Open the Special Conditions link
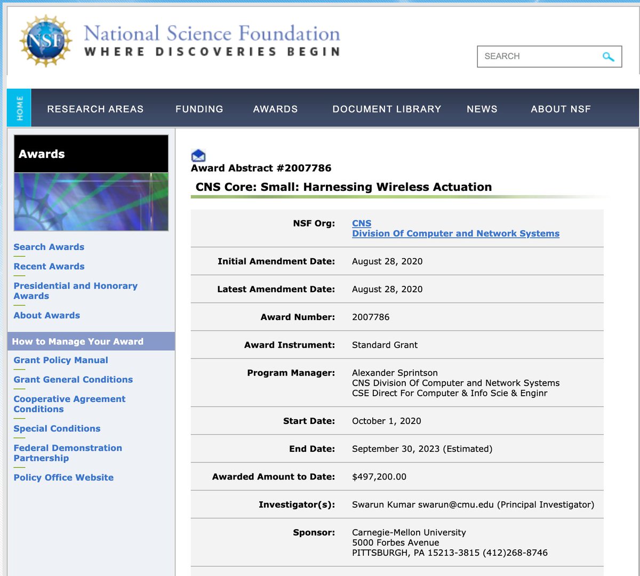640x576 pixels. pos(57,428)
